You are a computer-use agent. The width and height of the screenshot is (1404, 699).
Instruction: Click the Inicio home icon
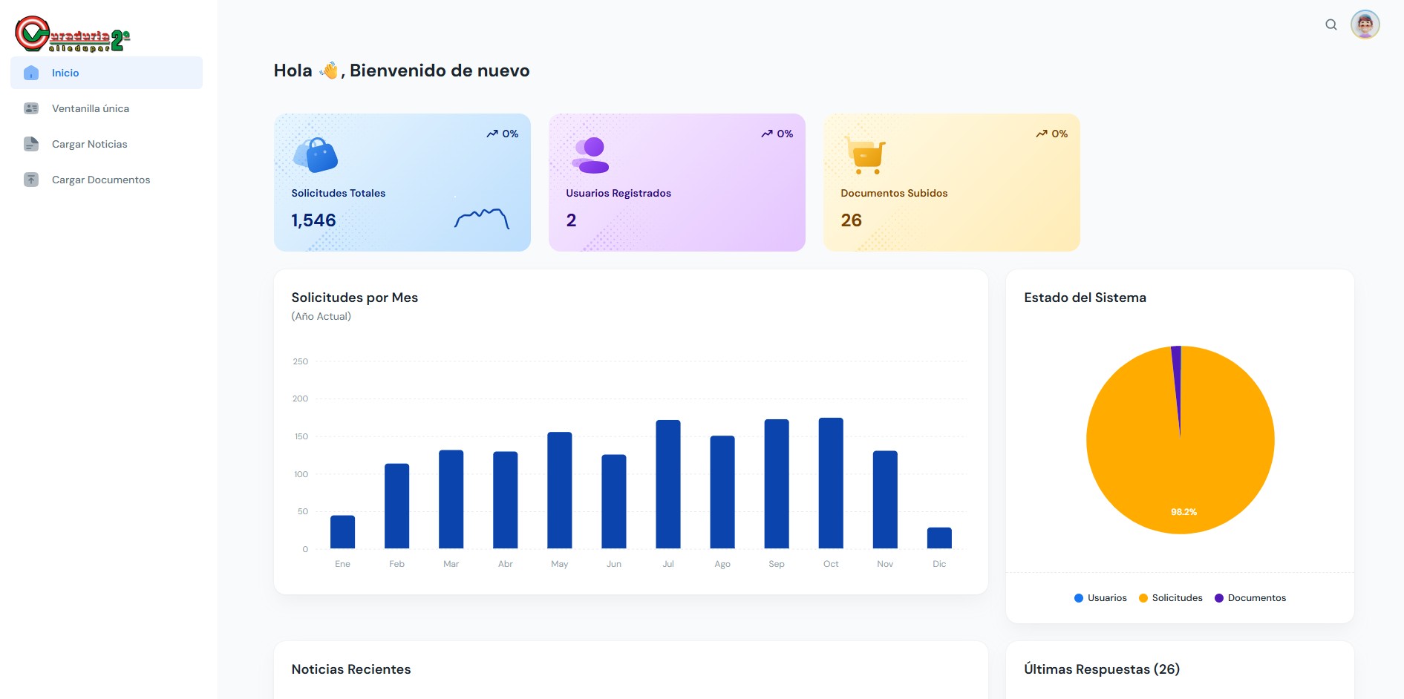tap(31, 73)
